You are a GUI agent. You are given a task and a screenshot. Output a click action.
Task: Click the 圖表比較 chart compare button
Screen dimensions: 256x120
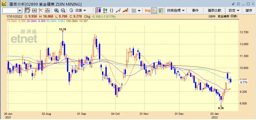pyautogui.click(x=214, y=11)
